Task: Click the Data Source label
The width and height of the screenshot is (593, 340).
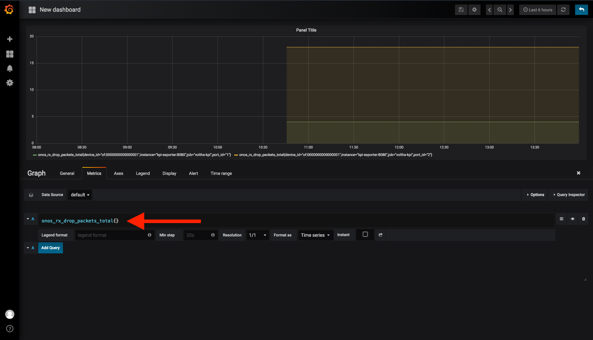Action: click(x=52, y=195)
